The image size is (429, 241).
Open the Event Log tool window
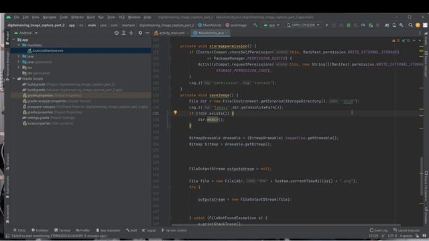[x=379, y=230]
